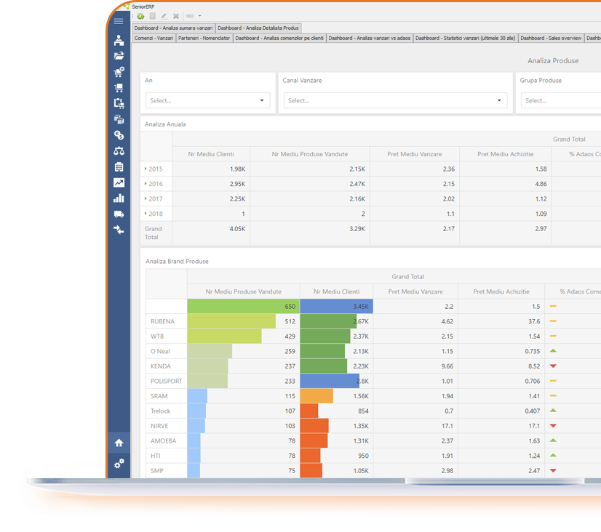Click the open folder icon in the sidebar
601x532 pixels.
click(x=119, y=56)
